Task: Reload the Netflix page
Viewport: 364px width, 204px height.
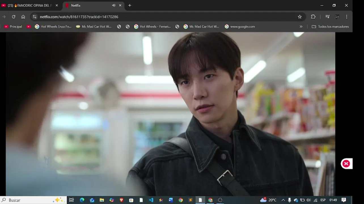Action: click(13, 17)
